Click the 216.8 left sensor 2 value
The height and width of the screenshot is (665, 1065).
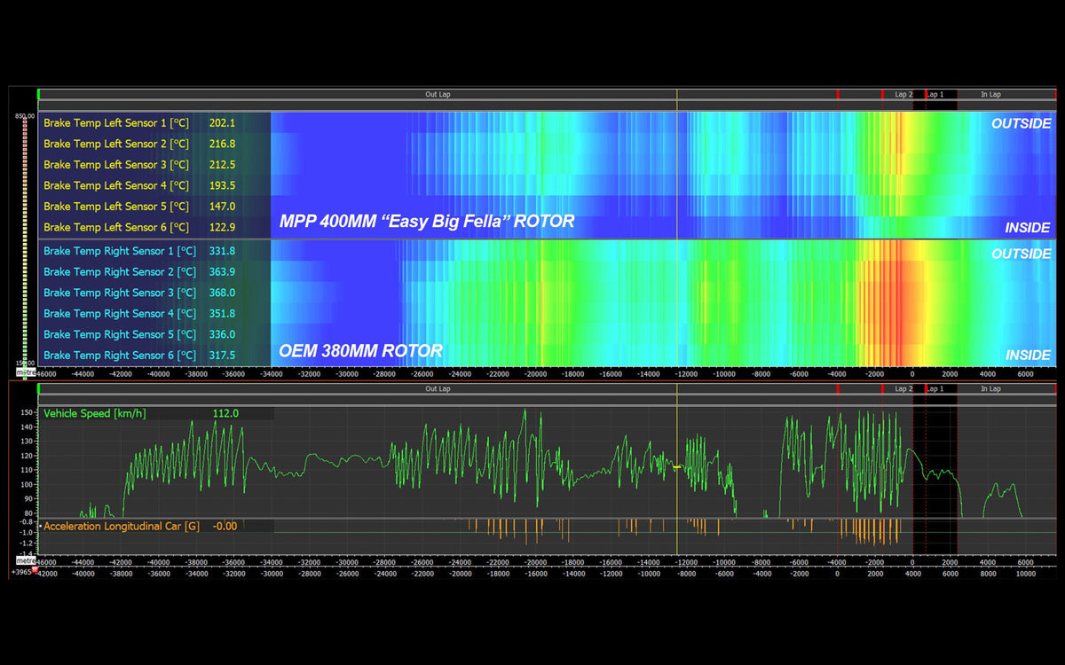click(222, 144)
